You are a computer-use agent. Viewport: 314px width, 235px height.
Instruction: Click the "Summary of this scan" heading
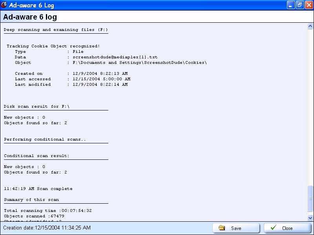31,200
